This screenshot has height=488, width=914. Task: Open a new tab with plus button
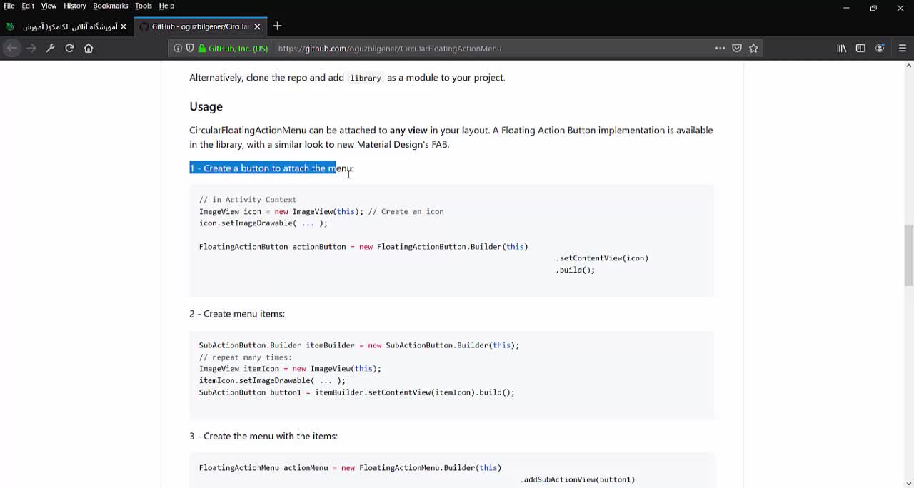277,26
